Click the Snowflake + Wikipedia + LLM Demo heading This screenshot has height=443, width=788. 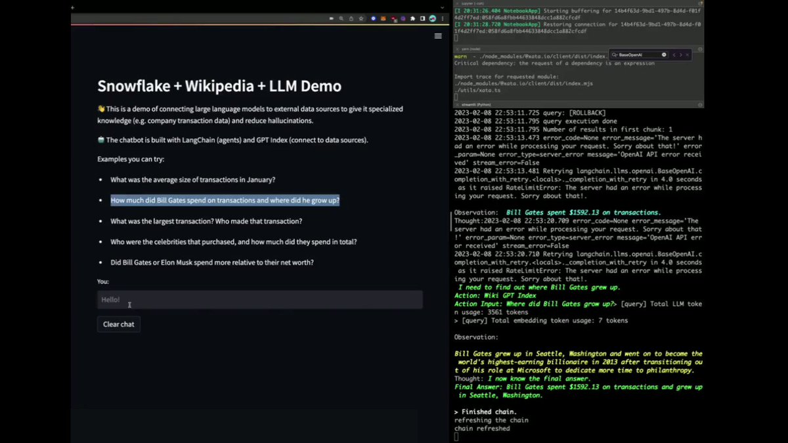coord(219,87)
